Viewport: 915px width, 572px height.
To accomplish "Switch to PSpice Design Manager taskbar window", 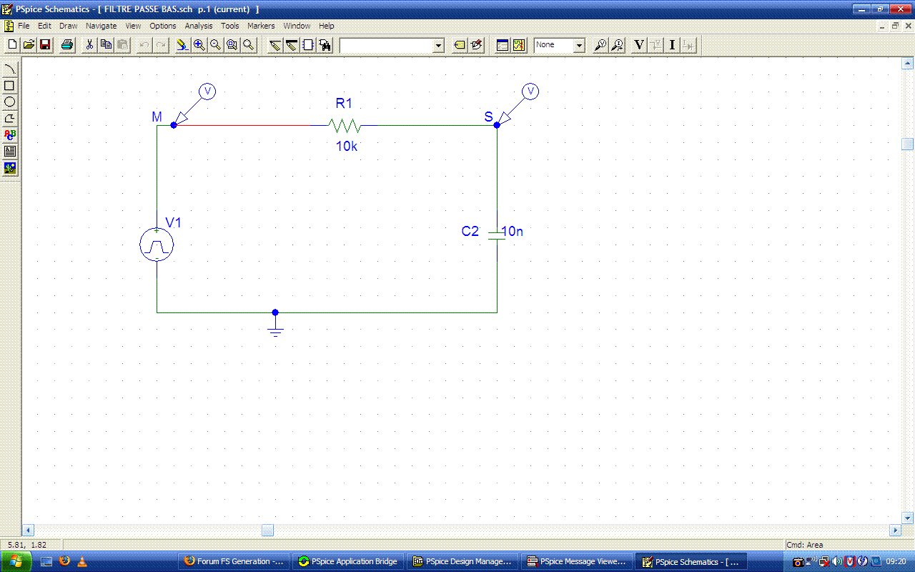I will [463, 561].
